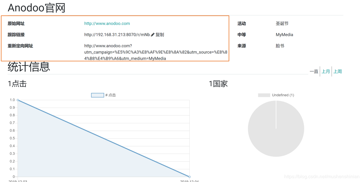
Task: Select the tracking link text http://192.168.31.213:8070/r/mNb
Action: pyautogui.click(x=117, y=35)
